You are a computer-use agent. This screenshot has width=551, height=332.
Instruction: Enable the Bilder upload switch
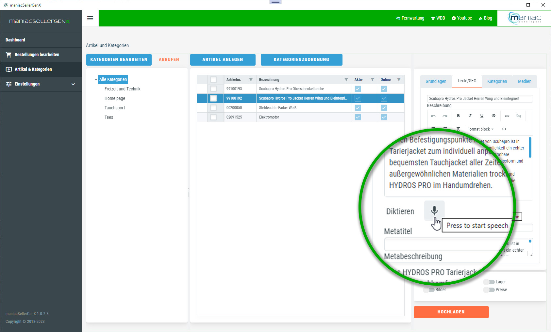429,290
